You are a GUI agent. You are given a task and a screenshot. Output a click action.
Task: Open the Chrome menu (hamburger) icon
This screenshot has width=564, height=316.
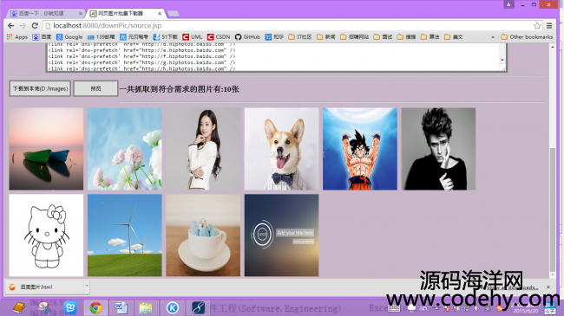tap(549, 25)
